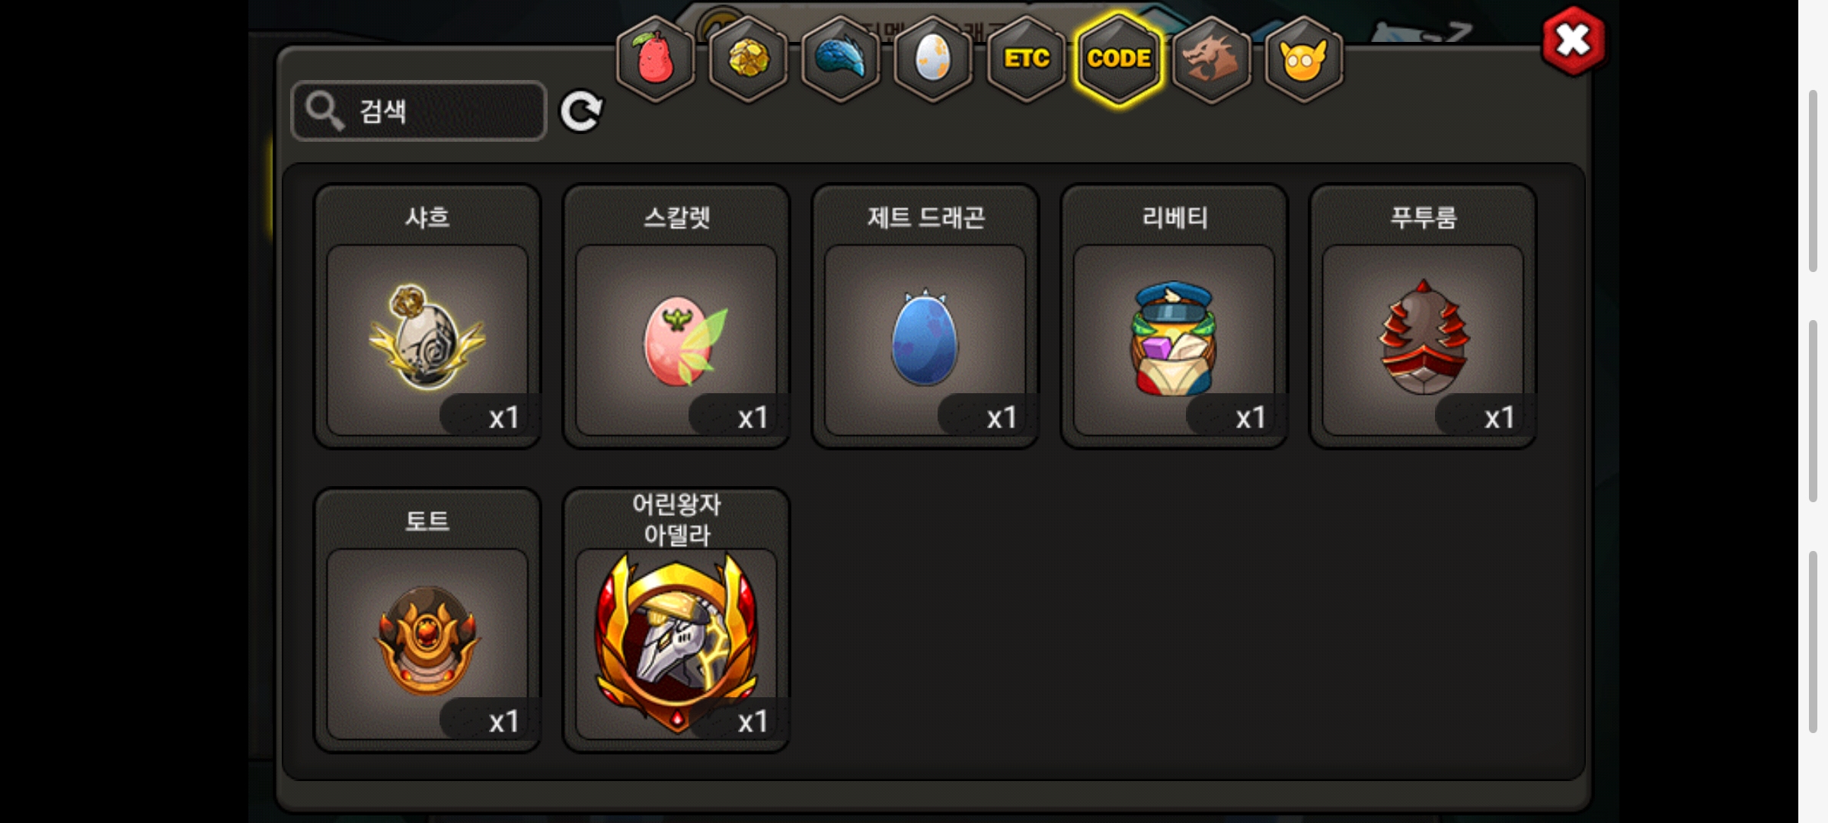Open the spotted egg tab
Screen dimensions: 1828x823
tap(933, 59)
